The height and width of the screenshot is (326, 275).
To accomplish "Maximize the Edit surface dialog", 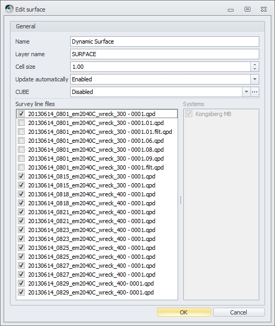I will point(247,9).
